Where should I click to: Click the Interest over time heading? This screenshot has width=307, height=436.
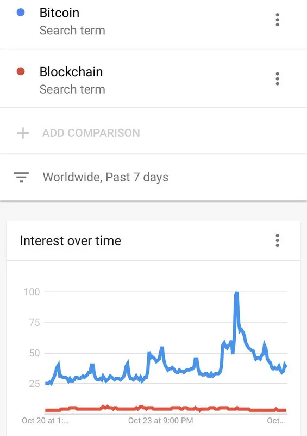click(71, 240)
